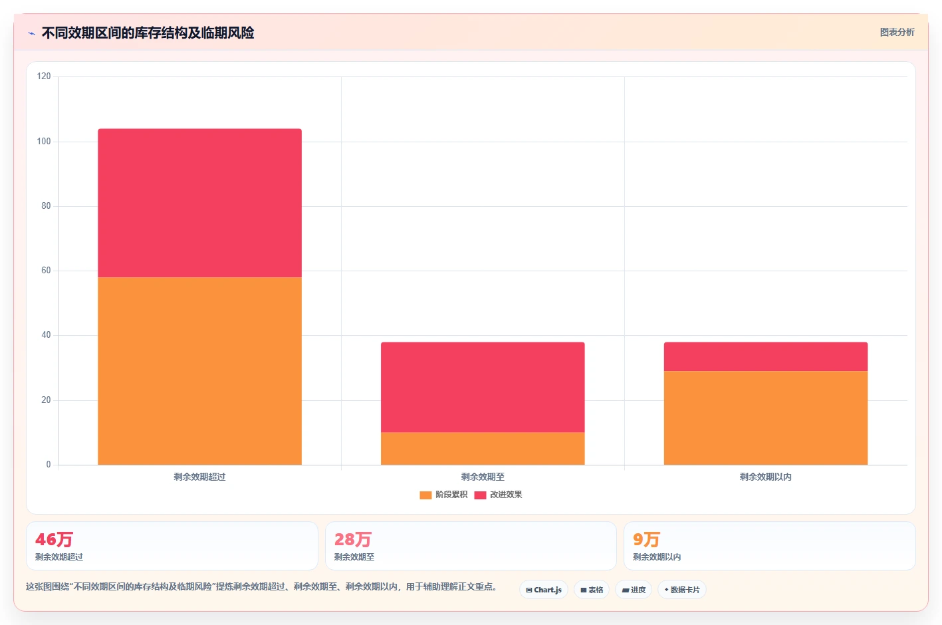This screenshot has width=942, height=625.
Task: Click the orange segment of the 剩余效期以内 bar
Action: pos(766,418)
